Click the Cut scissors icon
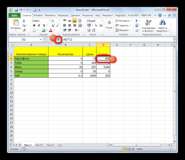The image size is (185, 160). click(24, 21)
